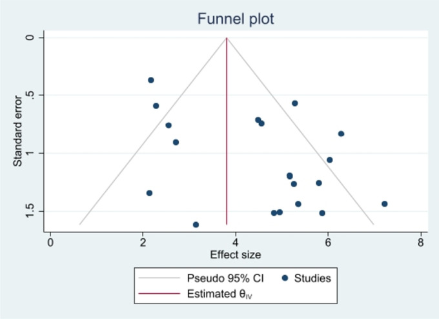The height and width of the screenshot is (319, 439).
Task: Click the blue dot marker in the legend
Action: [285, 278]
